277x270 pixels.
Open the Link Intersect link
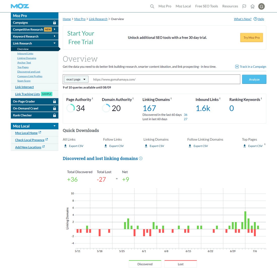(24, 87)
